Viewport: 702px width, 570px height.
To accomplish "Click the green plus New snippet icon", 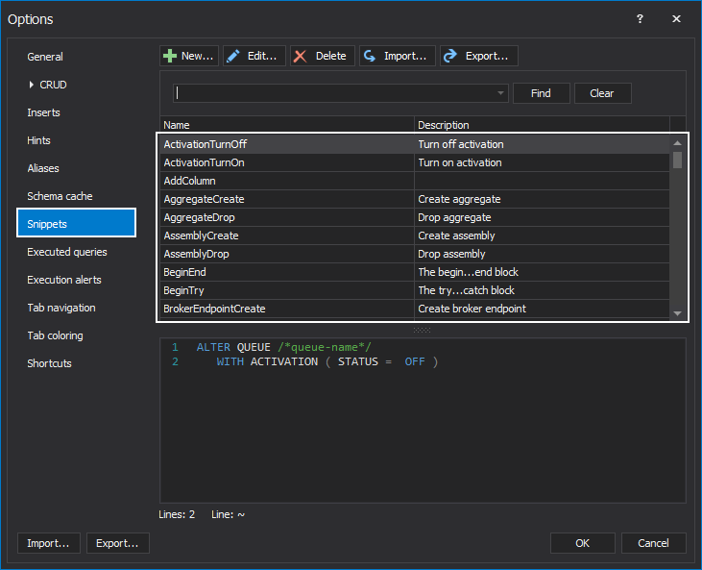I will point(170,56).
